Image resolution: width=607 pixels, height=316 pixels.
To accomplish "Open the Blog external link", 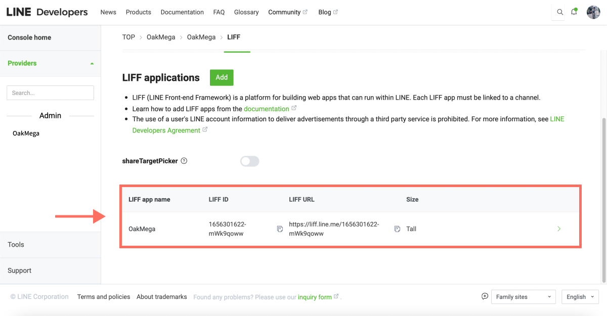I will pyautogui.click(x=328, y=12).
